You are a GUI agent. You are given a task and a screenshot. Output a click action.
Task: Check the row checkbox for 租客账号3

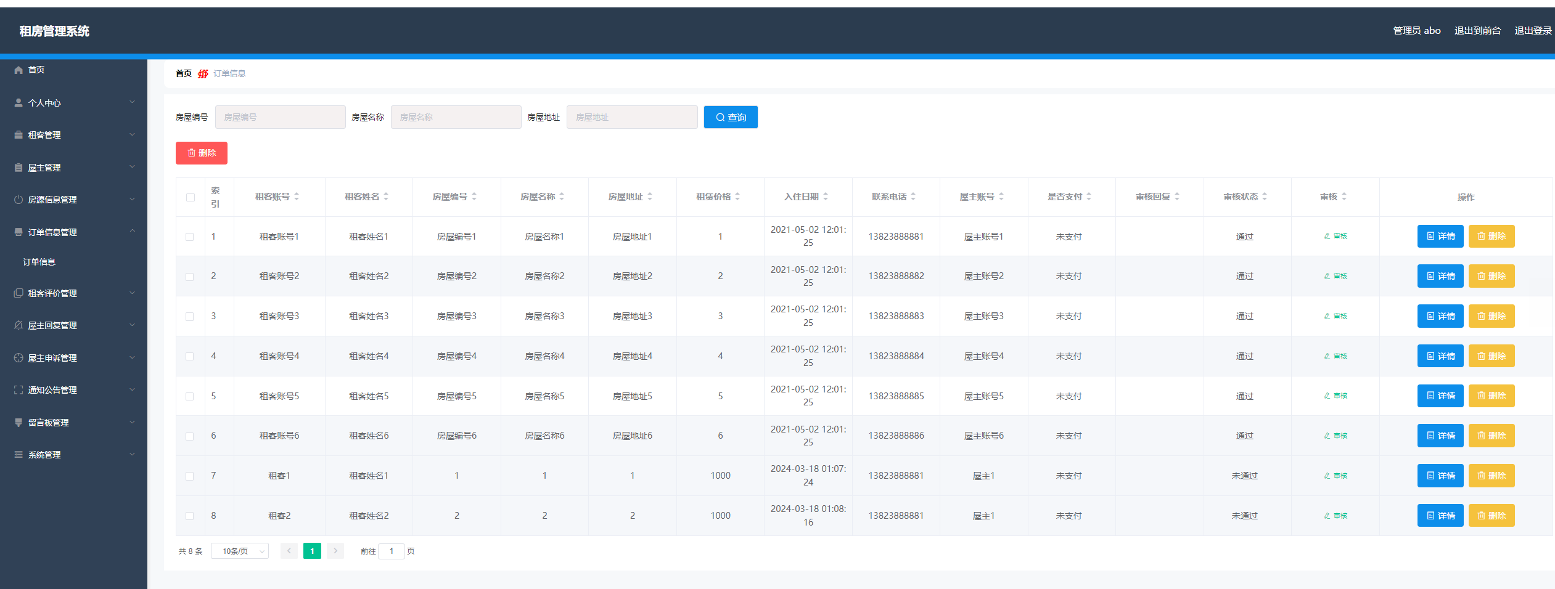pos(190,317)
